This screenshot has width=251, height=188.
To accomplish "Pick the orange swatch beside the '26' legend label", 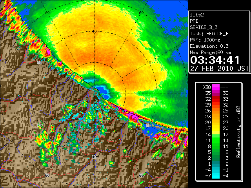I will [216, 110].
